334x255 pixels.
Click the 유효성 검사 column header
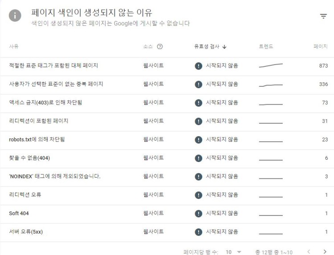click(x=207, y=46)
